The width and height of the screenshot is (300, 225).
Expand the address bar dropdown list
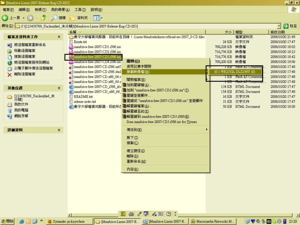click(279, 26)
